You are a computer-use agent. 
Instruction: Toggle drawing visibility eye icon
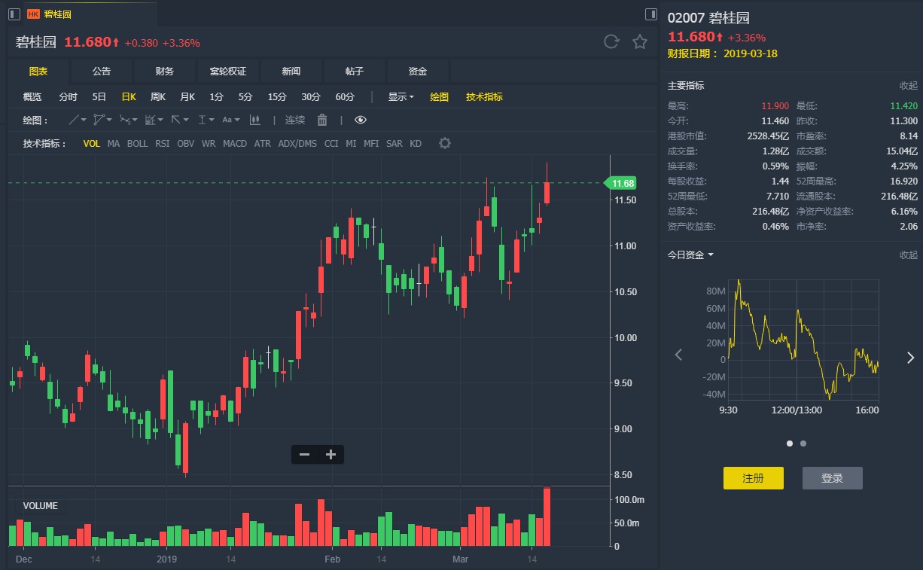pos(361,120)
